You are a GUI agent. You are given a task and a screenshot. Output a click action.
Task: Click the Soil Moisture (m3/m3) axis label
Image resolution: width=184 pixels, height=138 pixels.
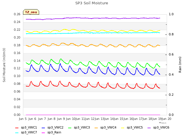click(x=4, y=65)
